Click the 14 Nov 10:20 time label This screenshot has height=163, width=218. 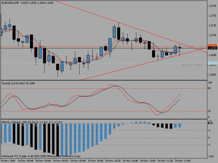113,161
